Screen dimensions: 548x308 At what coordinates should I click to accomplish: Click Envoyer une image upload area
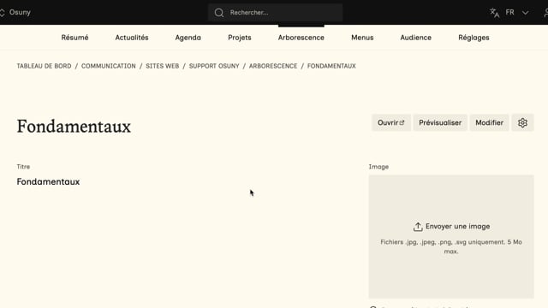pos(451,236)
